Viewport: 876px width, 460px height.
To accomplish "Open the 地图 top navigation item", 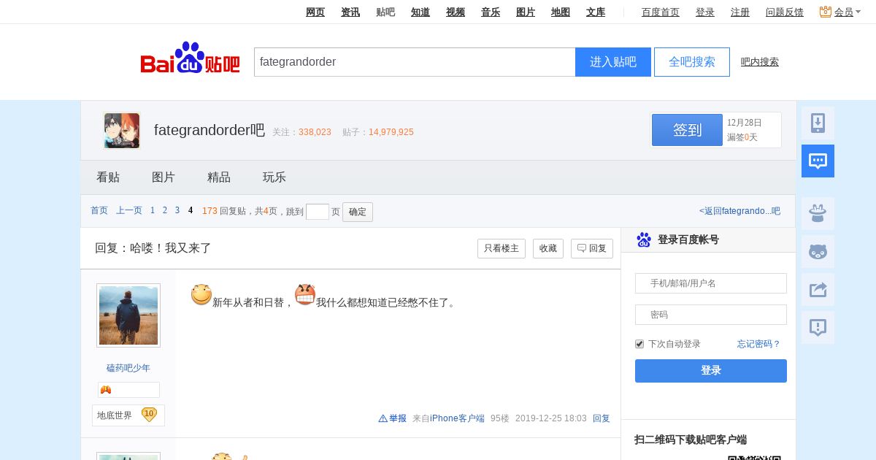I will [561, 12].
